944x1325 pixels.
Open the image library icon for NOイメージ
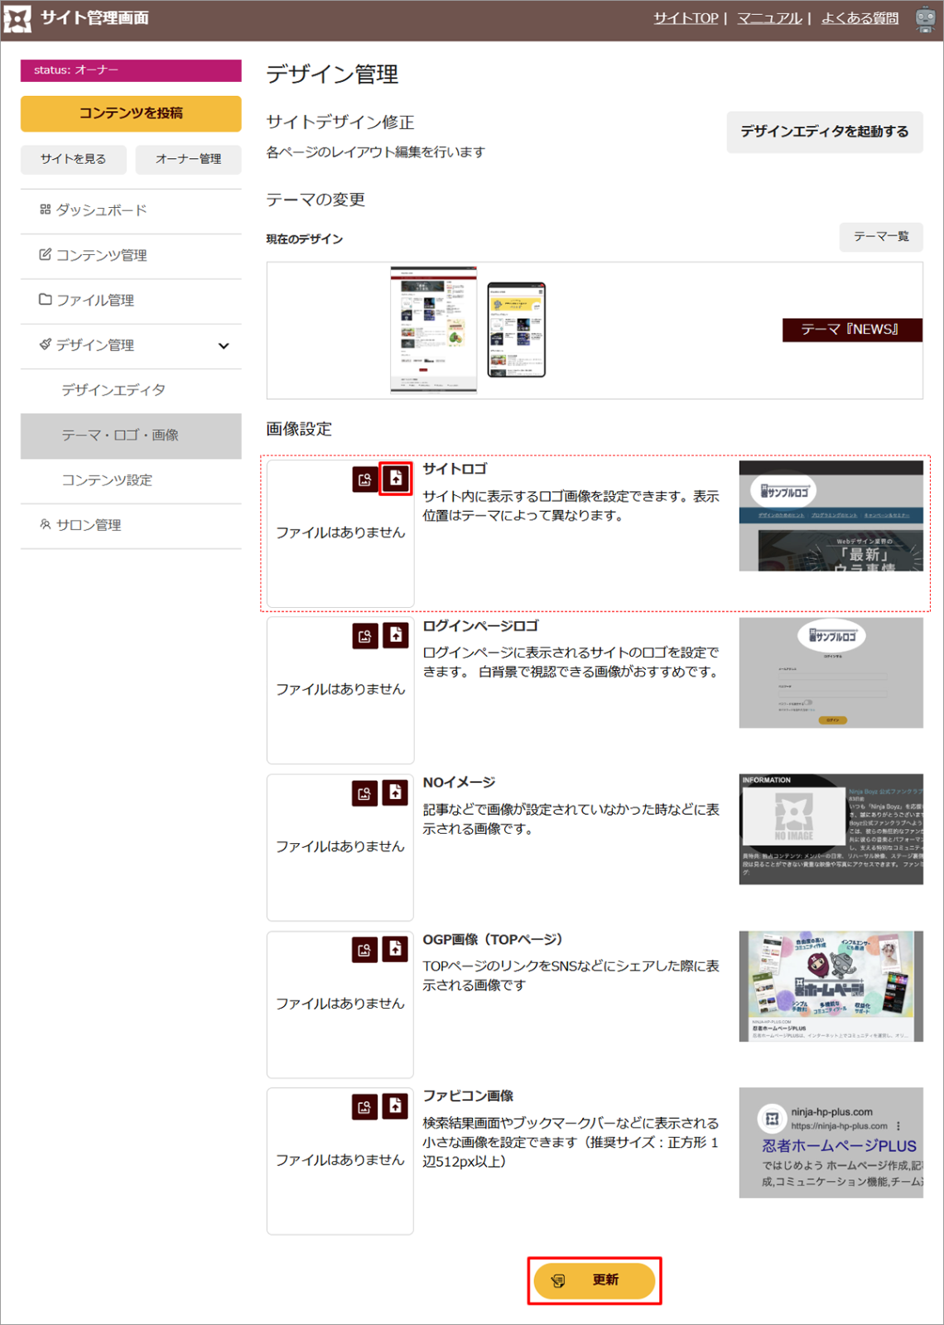click(365, 793)
